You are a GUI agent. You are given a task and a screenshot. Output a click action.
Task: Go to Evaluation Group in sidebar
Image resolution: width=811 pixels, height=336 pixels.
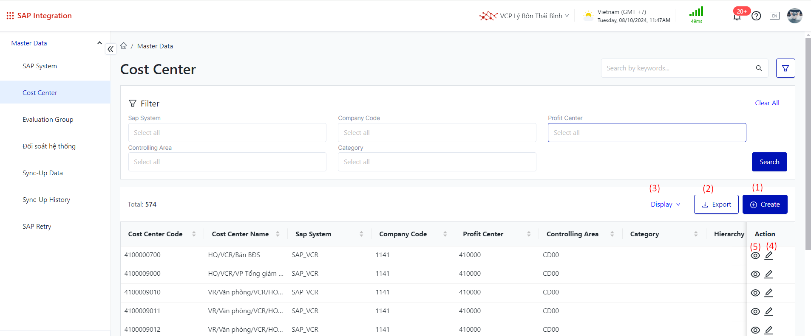coord(48,120)
